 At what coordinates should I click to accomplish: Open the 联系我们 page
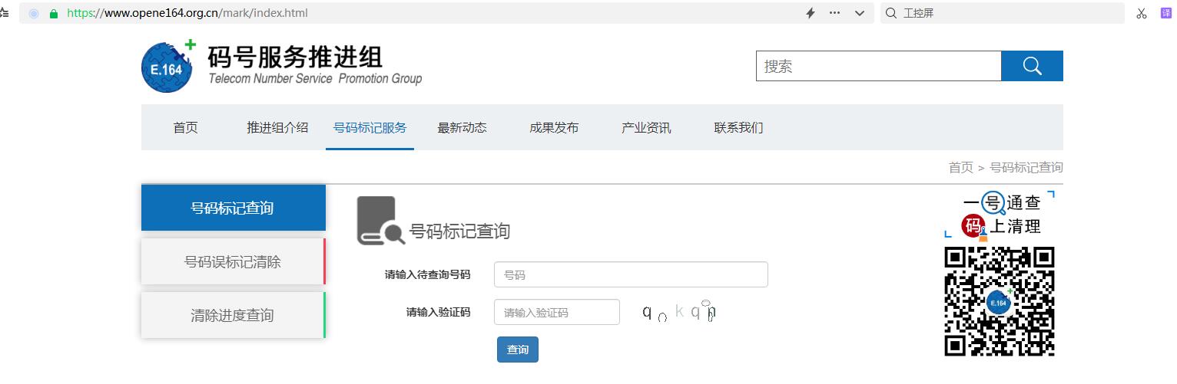[738, 128]
